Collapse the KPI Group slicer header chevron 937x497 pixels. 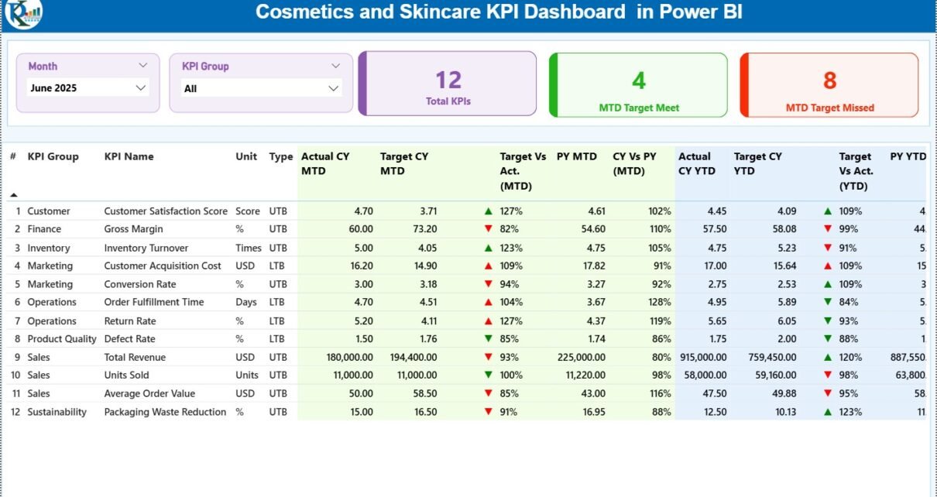tap(335, 67)
